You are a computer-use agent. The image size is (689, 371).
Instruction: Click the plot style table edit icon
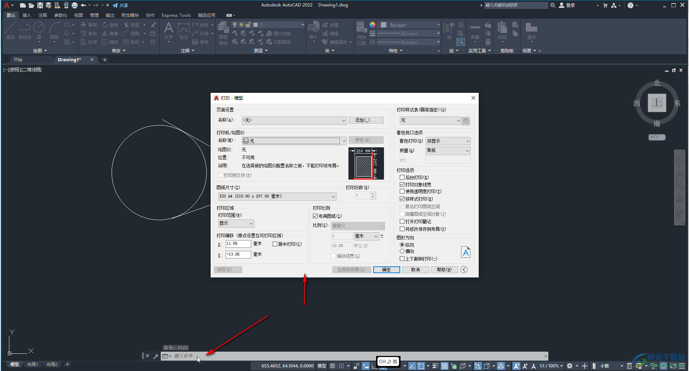466,121
